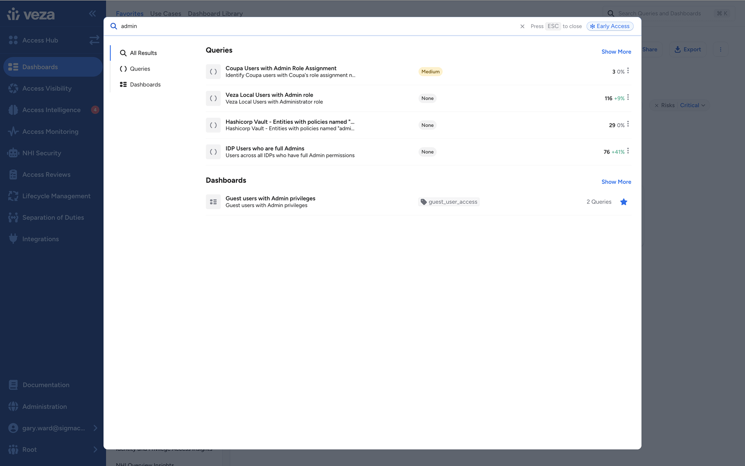Open the Critical risks dropdown
The height and width of the screenshot is (466, 745).
click(692, 105)
